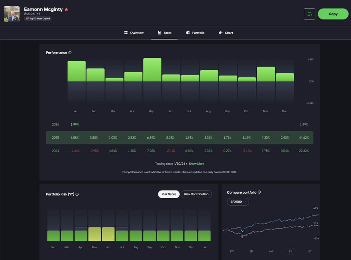Open the SPX500 comparison dropdown
The height and width of the screenshot is (260, 351).
pos(238,202)
